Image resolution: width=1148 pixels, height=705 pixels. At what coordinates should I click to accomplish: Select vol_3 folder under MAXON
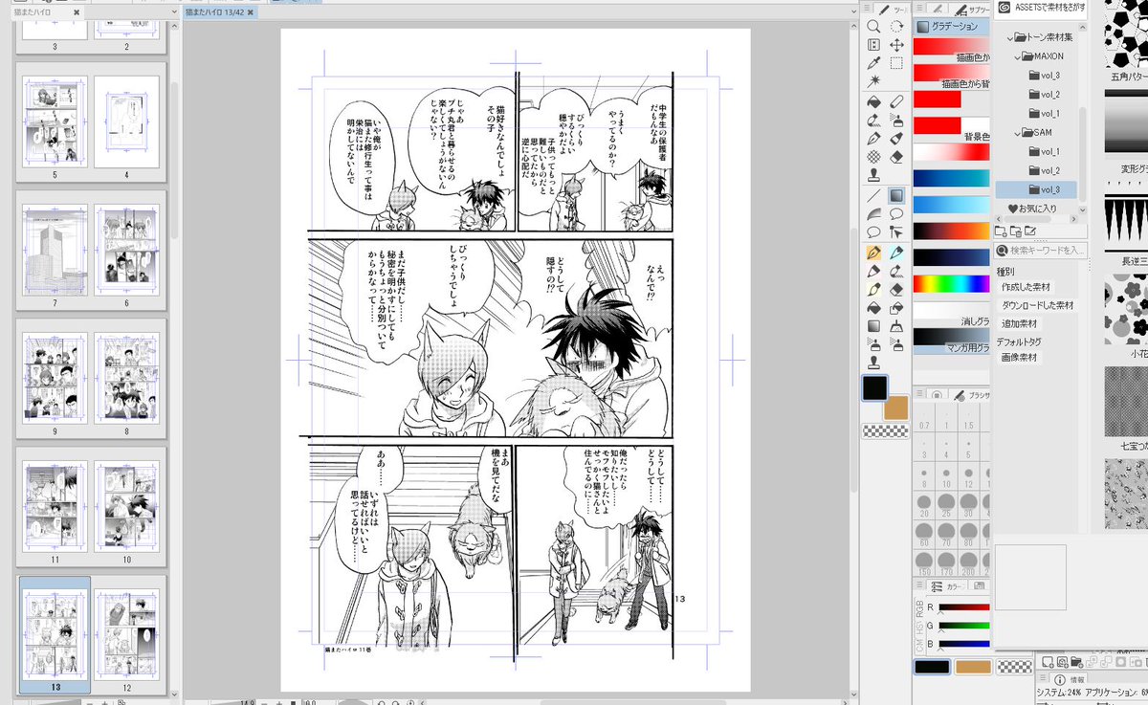tap(1044, 76)
